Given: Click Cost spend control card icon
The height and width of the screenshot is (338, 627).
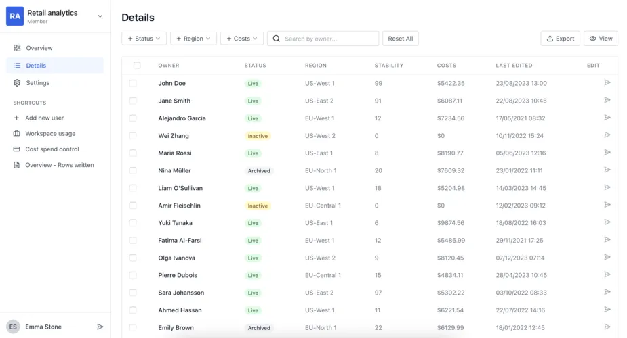Looking at the screenshot, I should pyautogui.click(x=16, y=149).
